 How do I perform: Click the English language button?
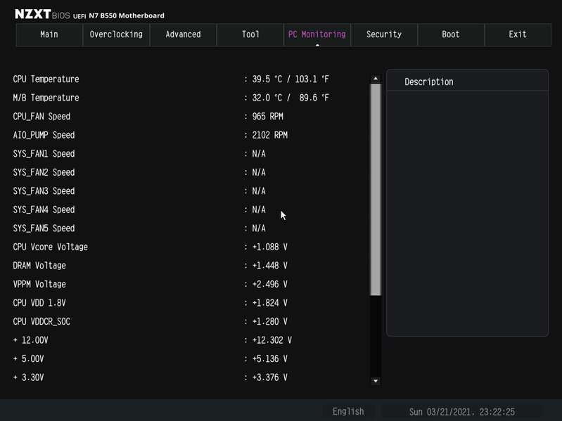pos(348,411)
